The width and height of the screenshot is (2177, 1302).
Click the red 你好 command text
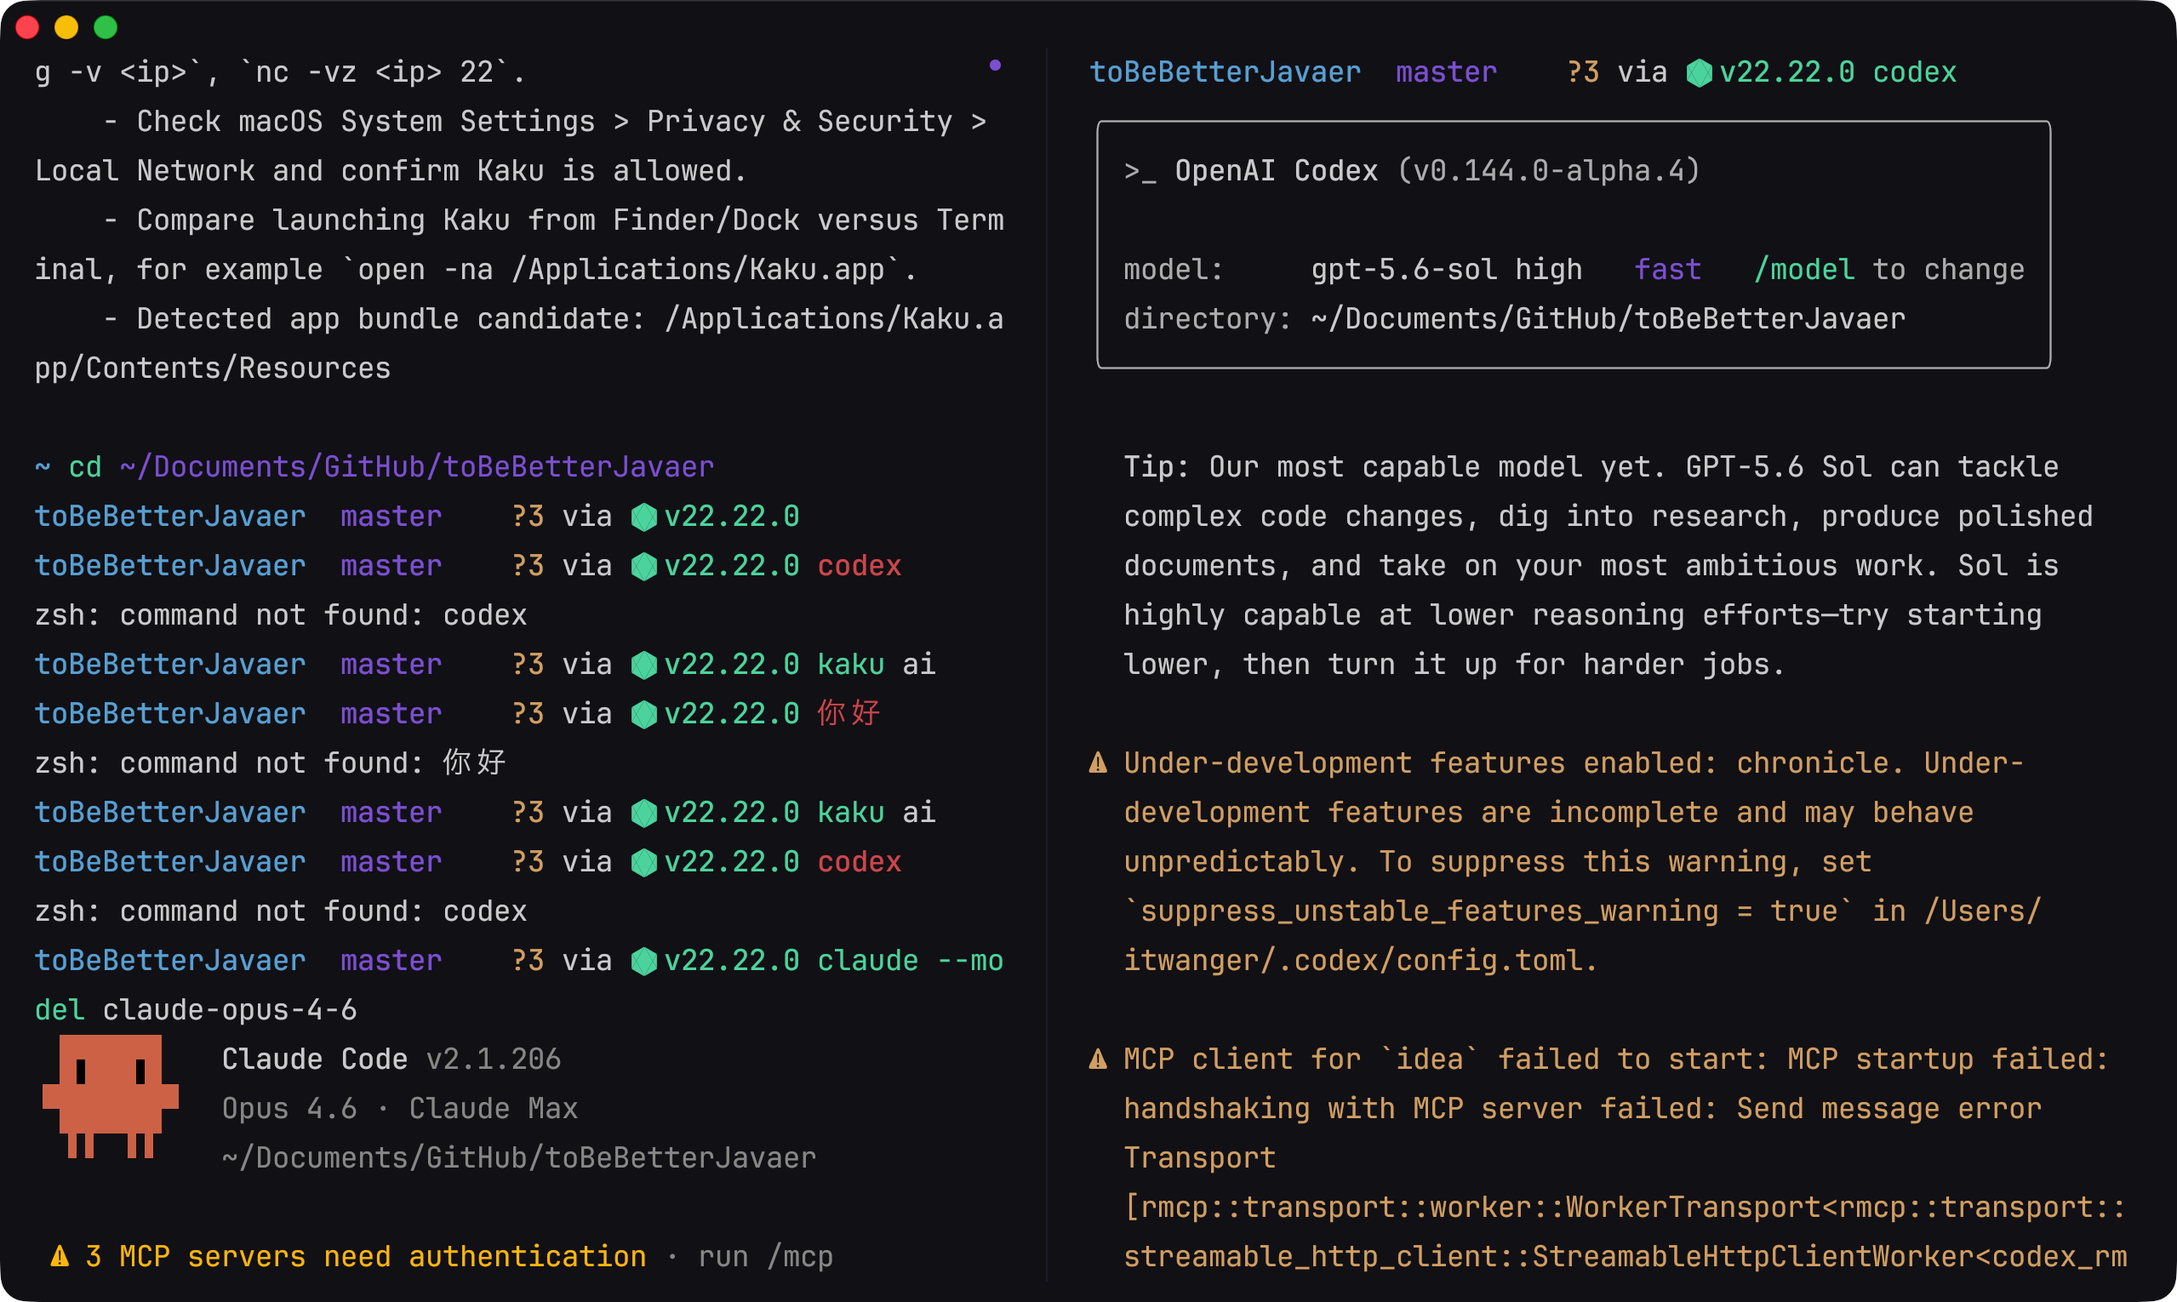[849, 713]
